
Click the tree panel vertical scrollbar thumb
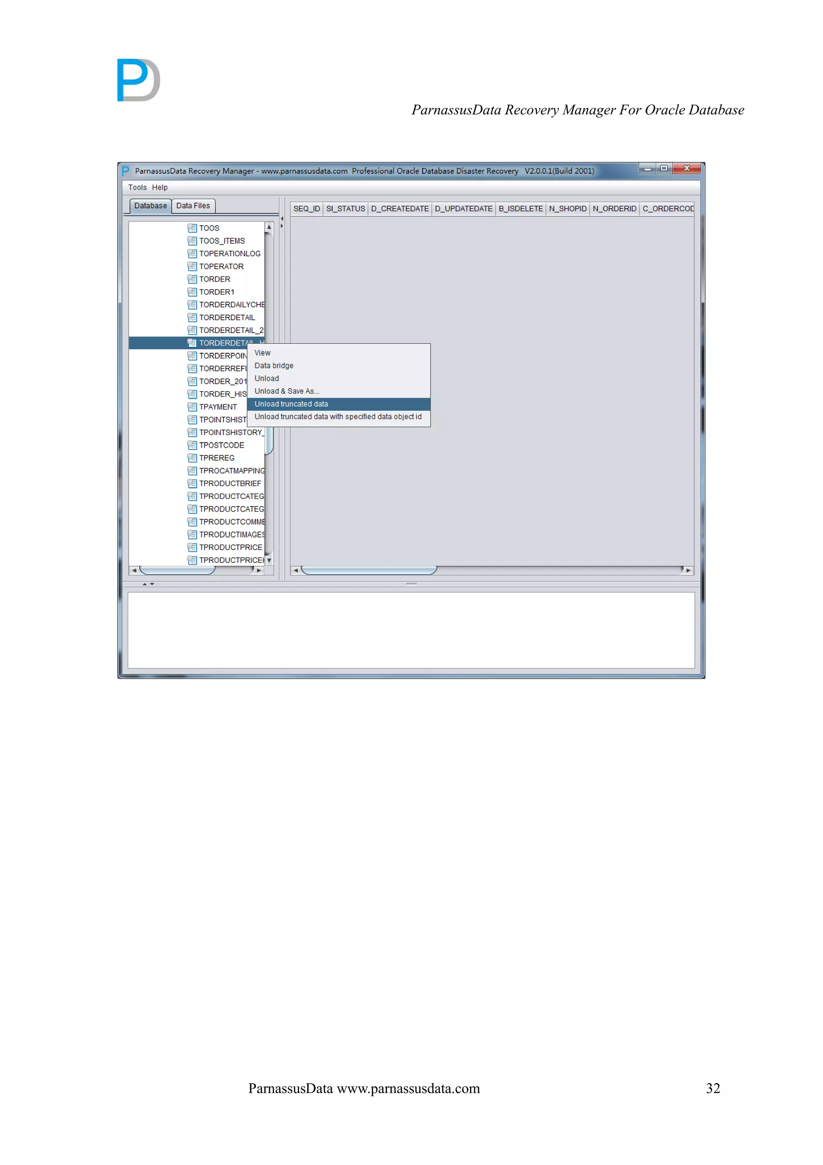pyautogui.click(x=269, y=441)
